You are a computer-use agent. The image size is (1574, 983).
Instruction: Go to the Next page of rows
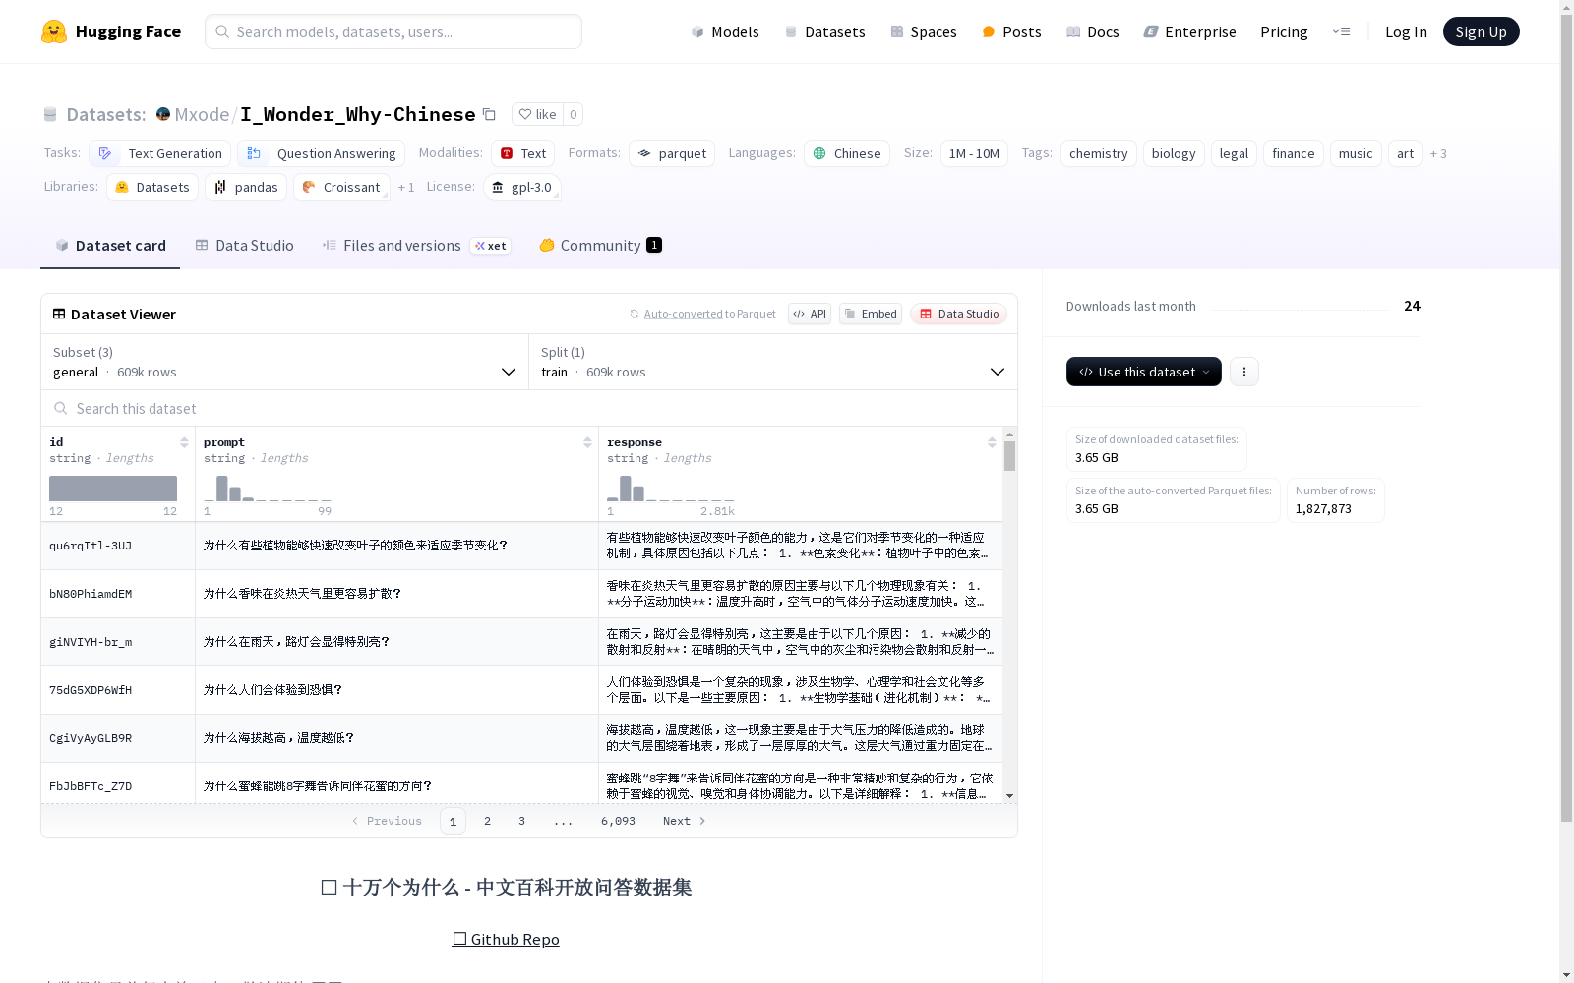685,821
